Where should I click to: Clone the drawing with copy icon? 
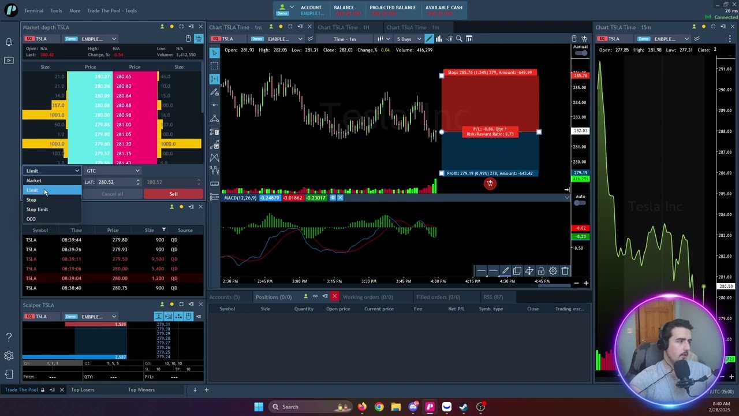pos(517,271)
